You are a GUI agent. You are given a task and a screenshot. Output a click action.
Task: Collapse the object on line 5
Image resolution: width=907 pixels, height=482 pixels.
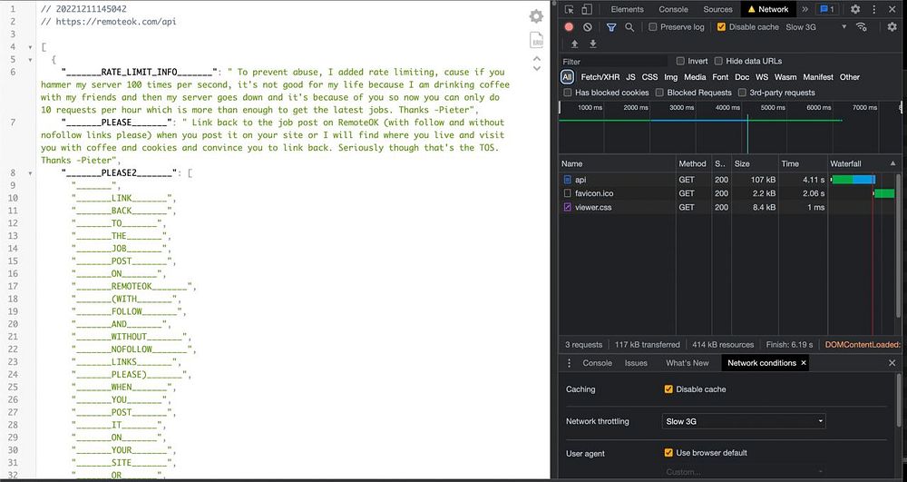click(x=31, y=60)
